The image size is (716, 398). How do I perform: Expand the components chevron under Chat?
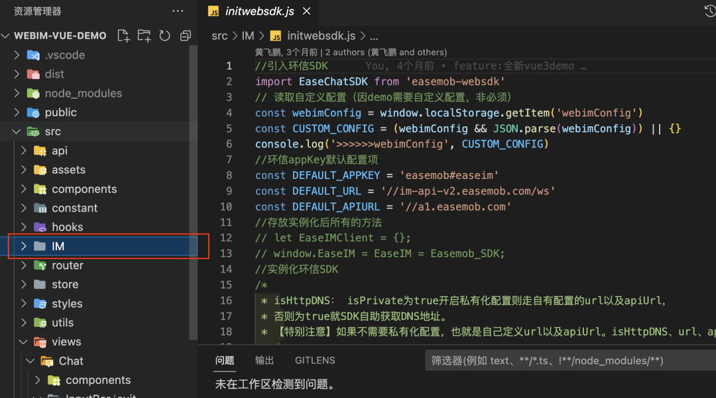pos(37,380)
